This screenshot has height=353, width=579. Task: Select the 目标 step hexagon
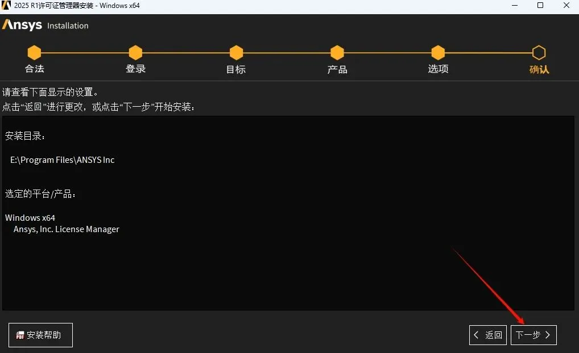tap(237, 53)
